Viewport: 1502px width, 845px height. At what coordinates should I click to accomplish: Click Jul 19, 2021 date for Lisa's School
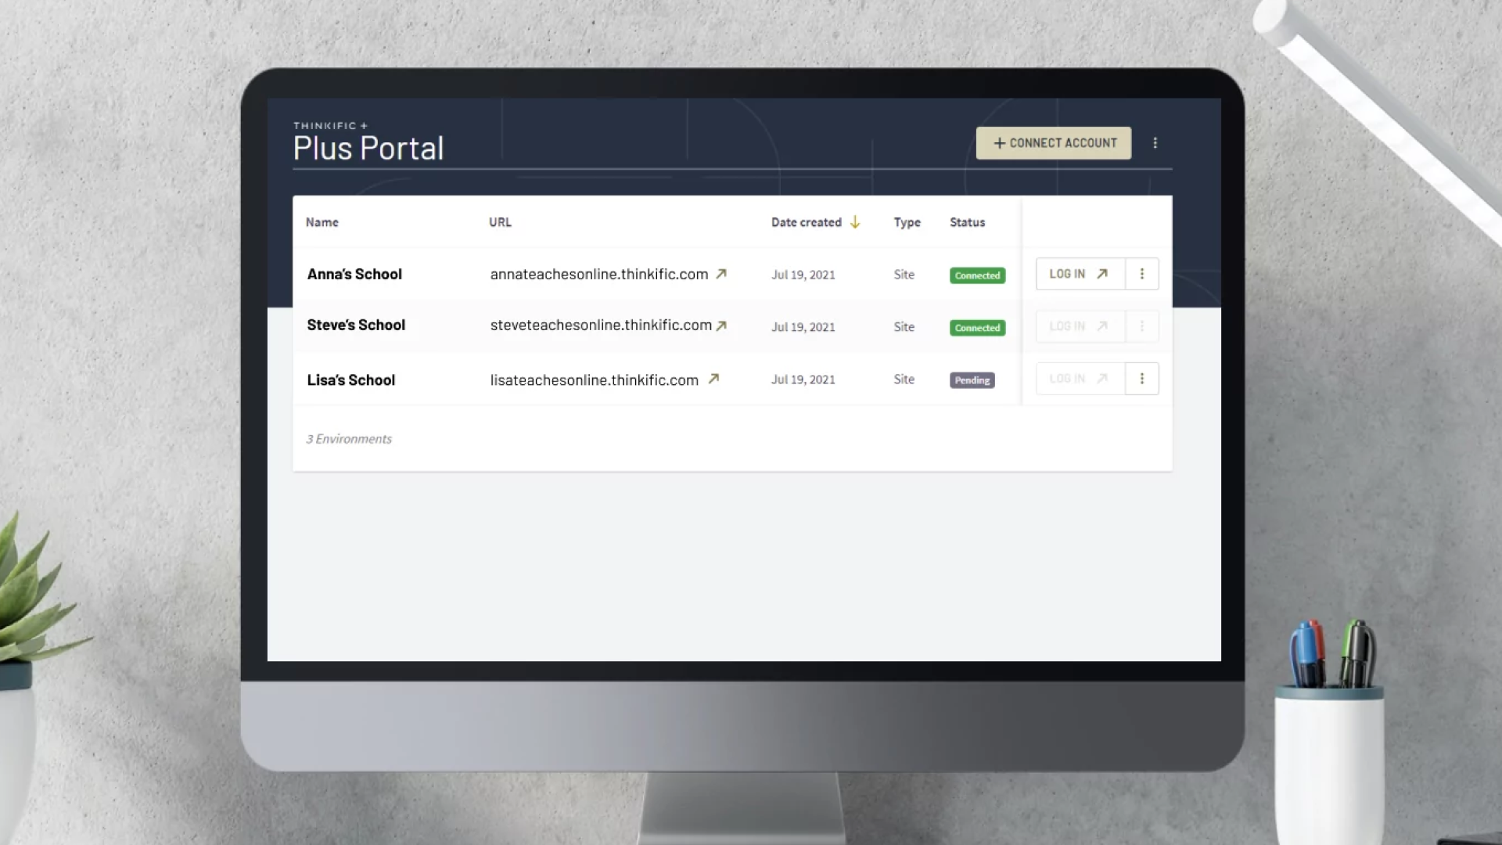(803, 379)
